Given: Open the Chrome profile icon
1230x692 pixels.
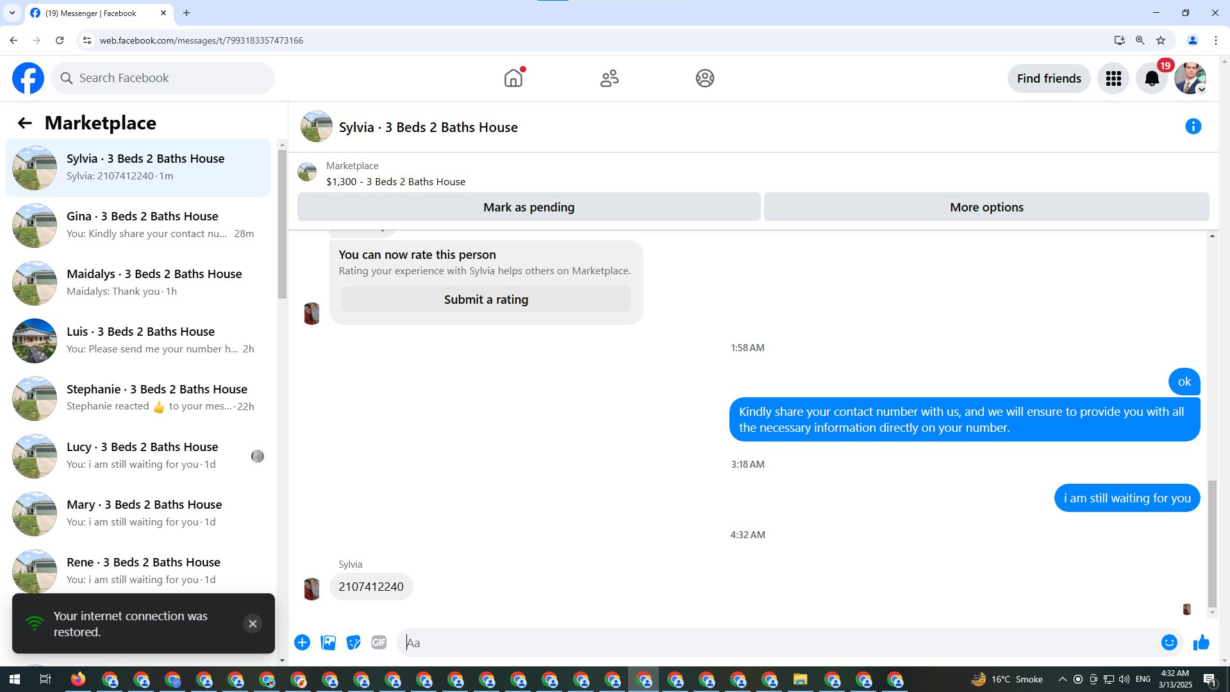Looking at the screenshot, I should (x=1192, y=40).
